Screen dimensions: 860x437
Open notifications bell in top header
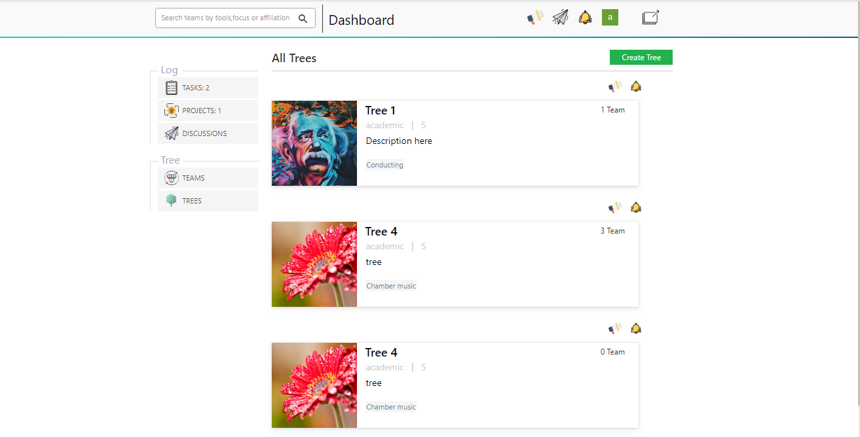tap(585, 18)
